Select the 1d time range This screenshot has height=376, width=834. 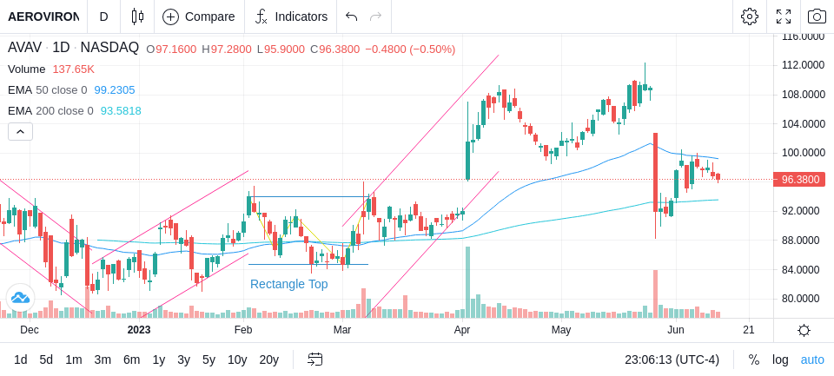coord(21,360)
